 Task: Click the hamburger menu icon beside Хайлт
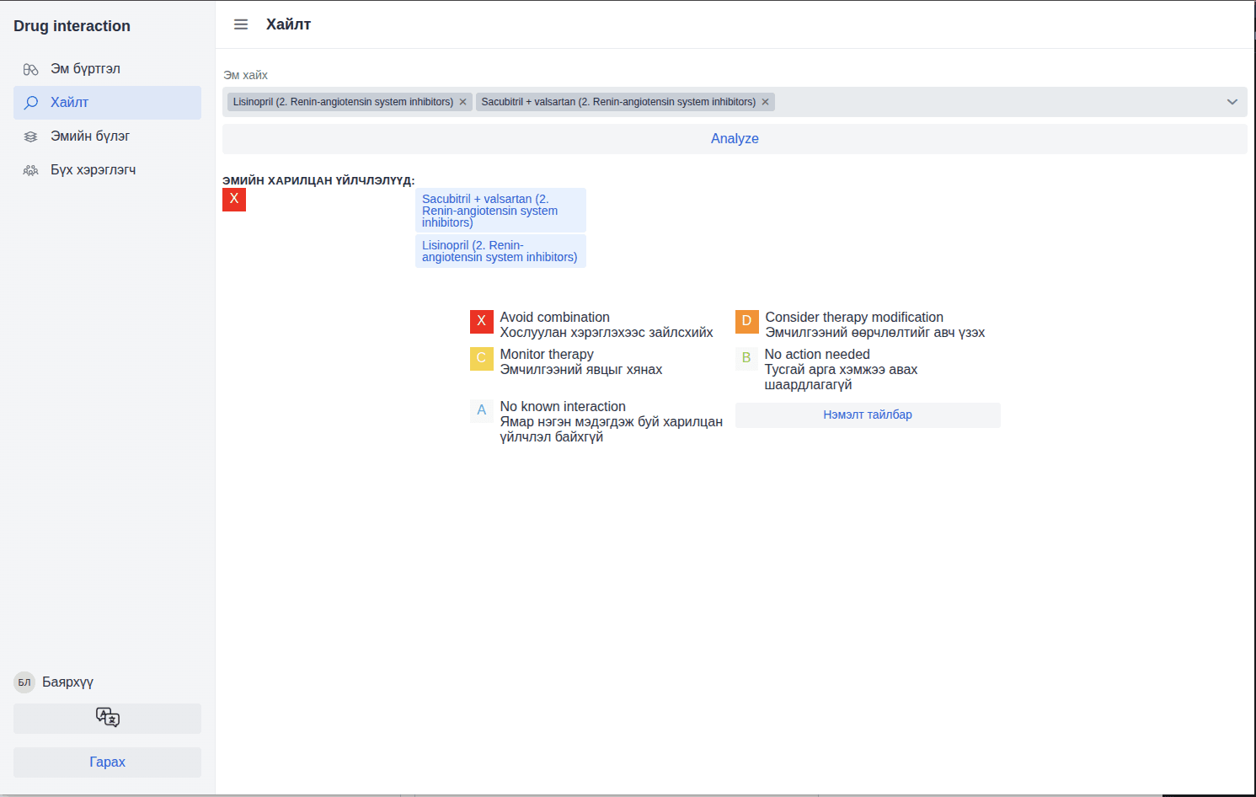point(241,24)
